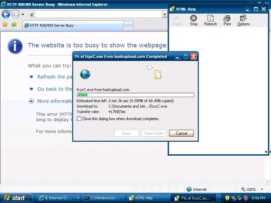Open a new blank browser tab
271x203 pixels.
click(x=128, y=26)
